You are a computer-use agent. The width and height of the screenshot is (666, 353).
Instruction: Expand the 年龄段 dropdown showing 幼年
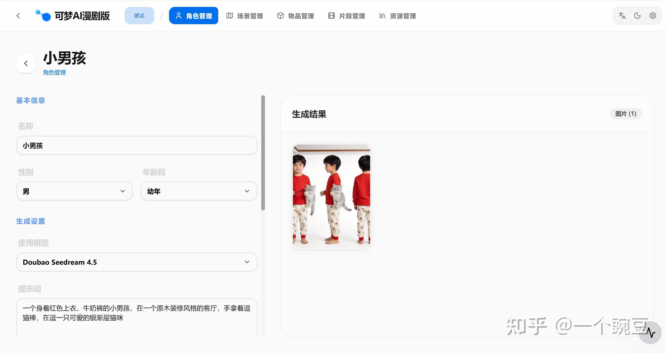coord(199,191)
